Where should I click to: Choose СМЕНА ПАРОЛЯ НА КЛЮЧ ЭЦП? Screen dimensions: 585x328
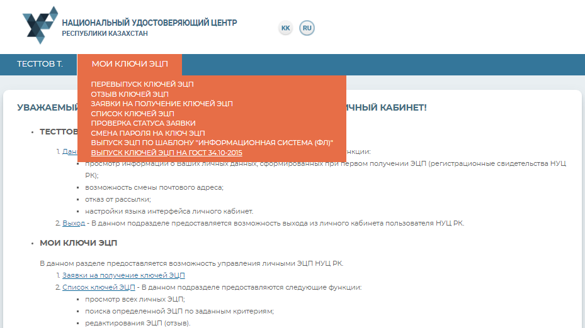click(x=148, y=133)
